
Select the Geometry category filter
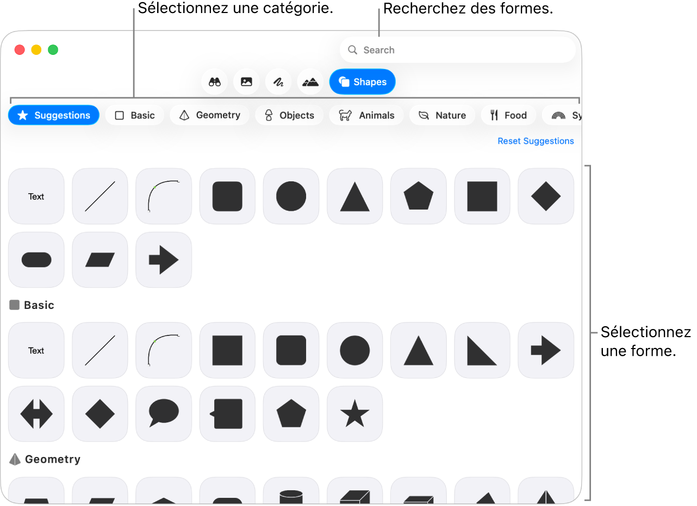click(x=209, y=115)
